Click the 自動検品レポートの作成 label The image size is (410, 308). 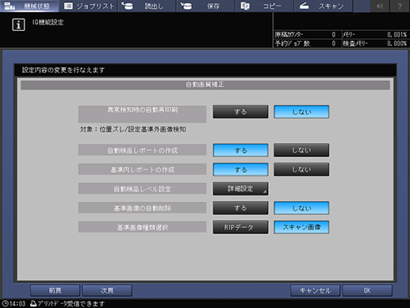[x=142, y=150]
